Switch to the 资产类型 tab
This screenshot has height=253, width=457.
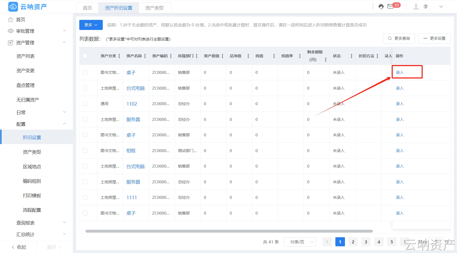pos(155,8)
